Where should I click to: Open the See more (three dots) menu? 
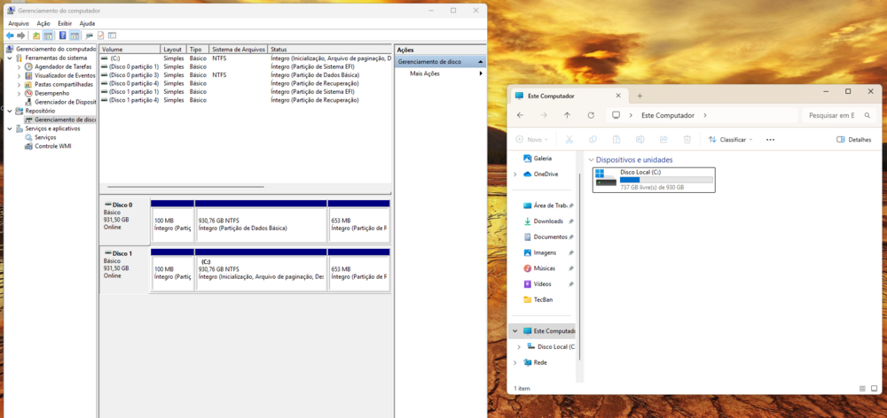tap(770, 139)
